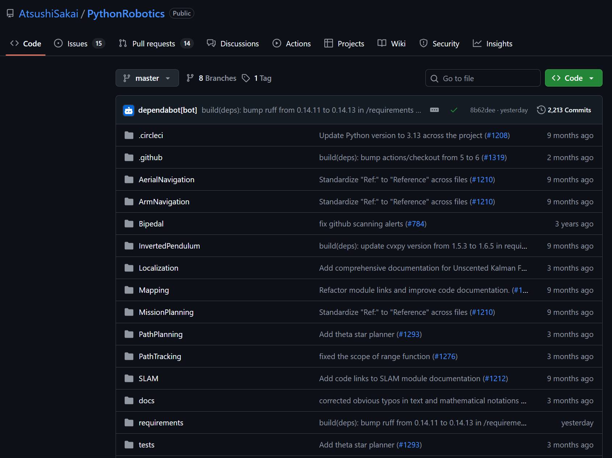Switch to the Issues tab
The height and width of the screenshot is (458, 612).
[79, 43]
